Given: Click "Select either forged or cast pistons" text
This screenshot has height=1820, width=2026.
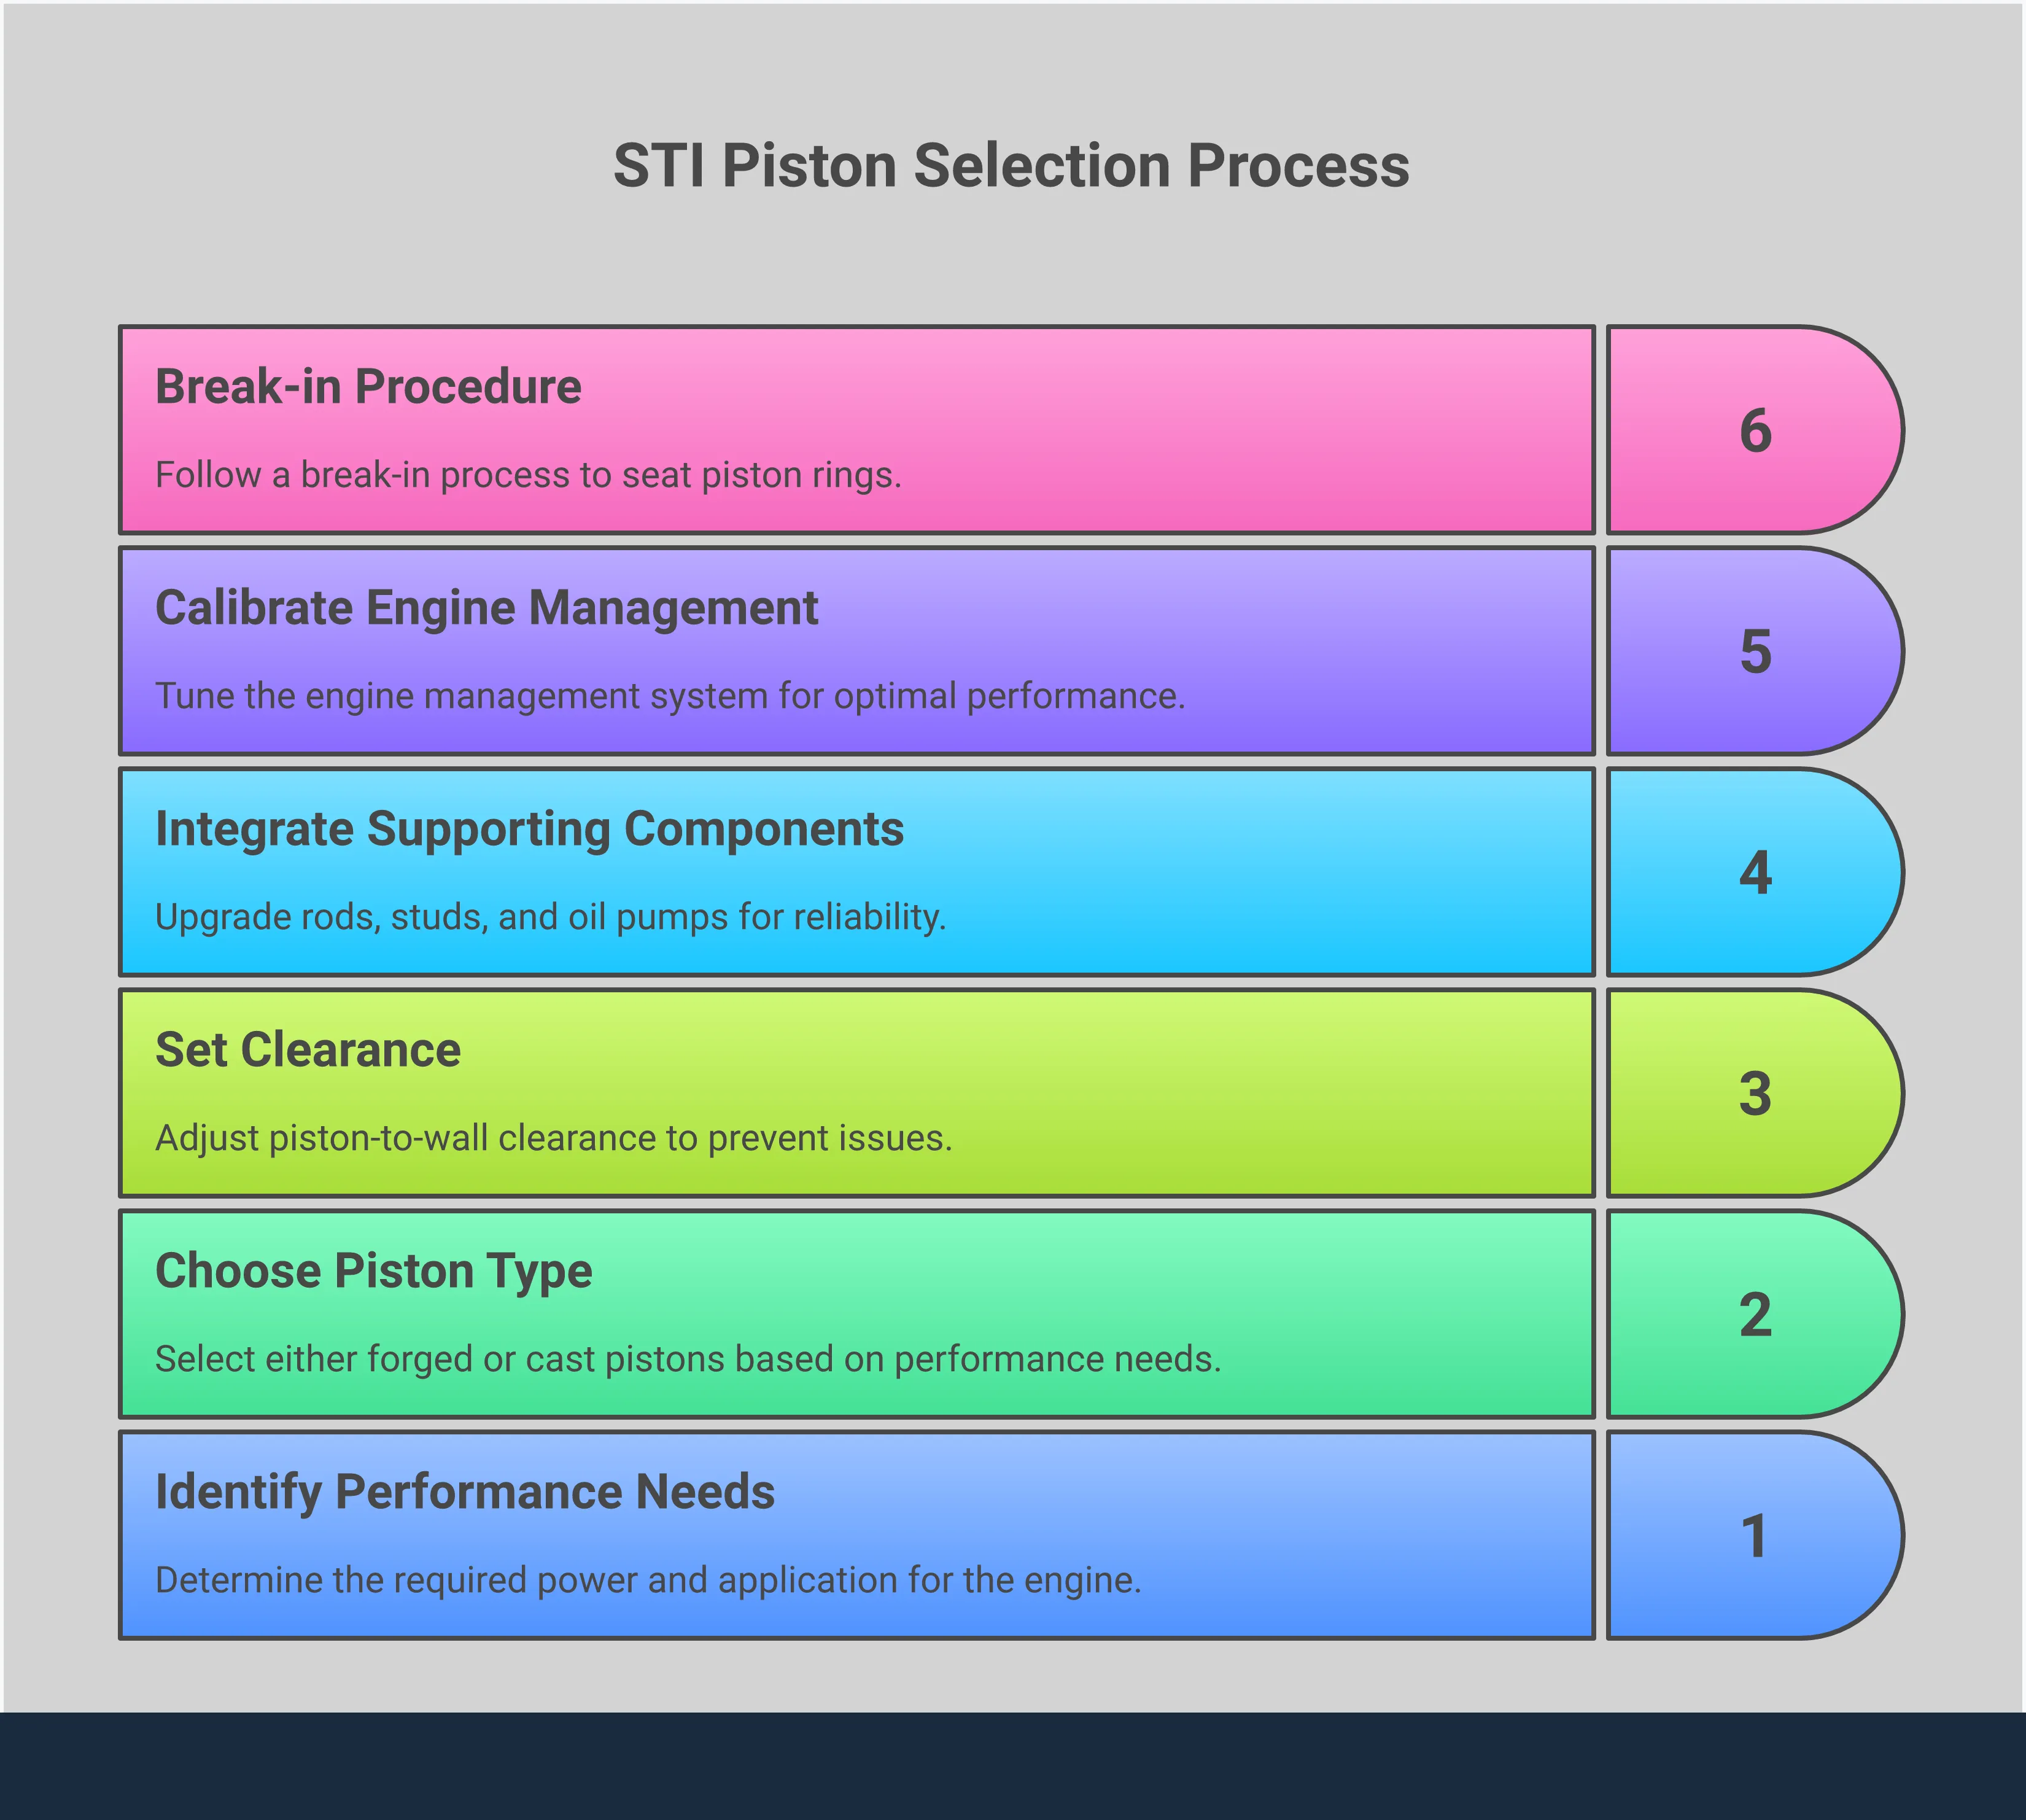Looking at the screenshot, I should click(688, 1359).
